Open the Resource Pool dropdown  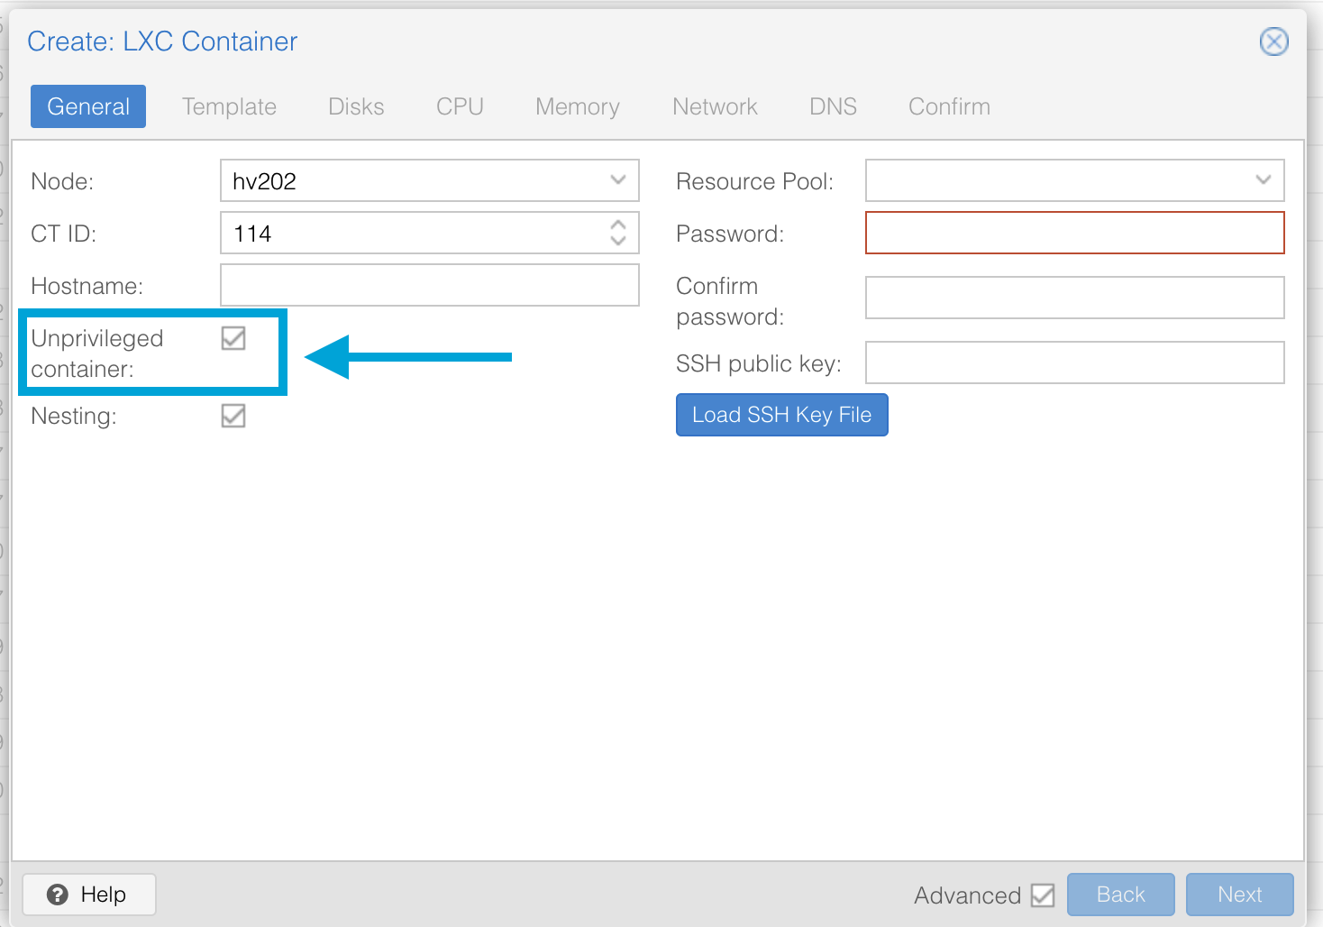pos(1262,180)
